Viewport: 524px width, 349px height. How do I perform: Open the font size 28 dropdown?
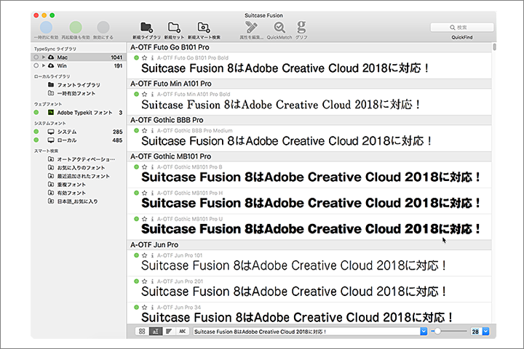point(485,332)
